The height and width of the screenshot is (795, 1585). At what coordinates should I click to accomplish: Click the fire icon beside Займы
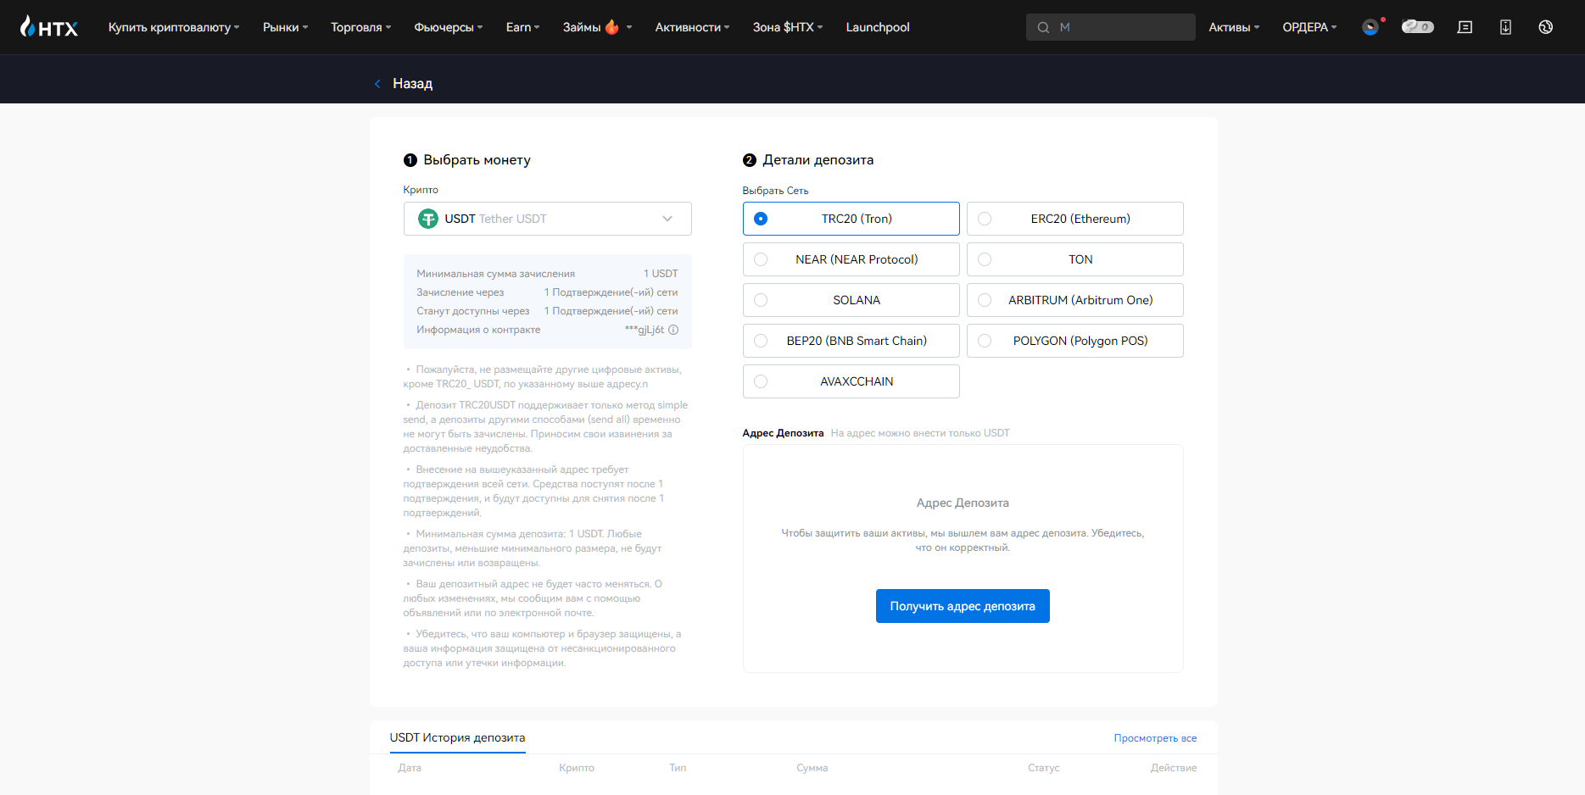click(x=611, y=27)
